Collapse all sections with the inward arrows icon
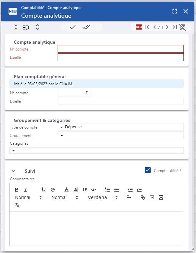Viewport: 196px width, 253px height. [16, 27]
